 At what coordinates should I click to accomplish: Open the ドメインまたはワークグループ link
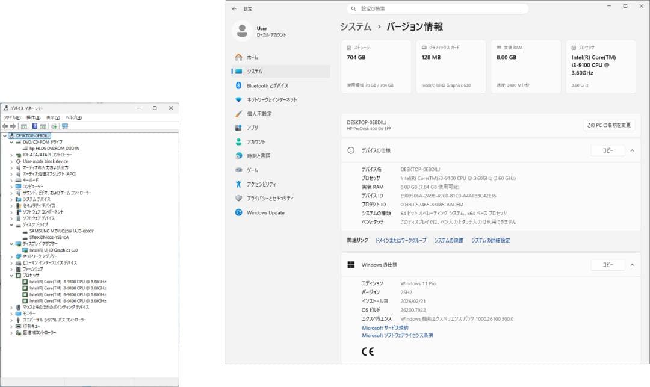click(400, 240)
